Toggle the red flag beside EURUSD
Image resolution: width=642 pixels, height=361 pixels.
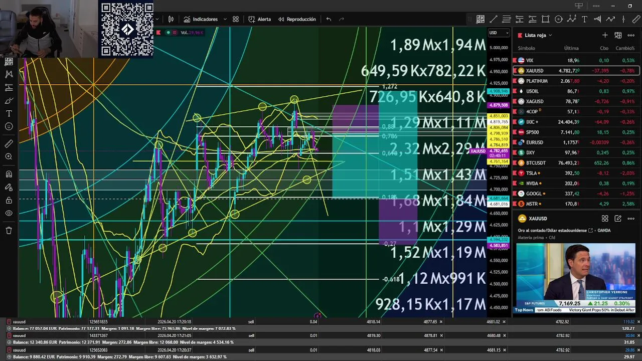click(x=515, y=142)
